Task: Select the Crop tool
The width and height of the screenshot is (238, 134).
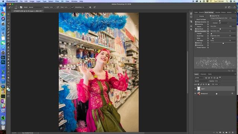Action: point(8,26)
